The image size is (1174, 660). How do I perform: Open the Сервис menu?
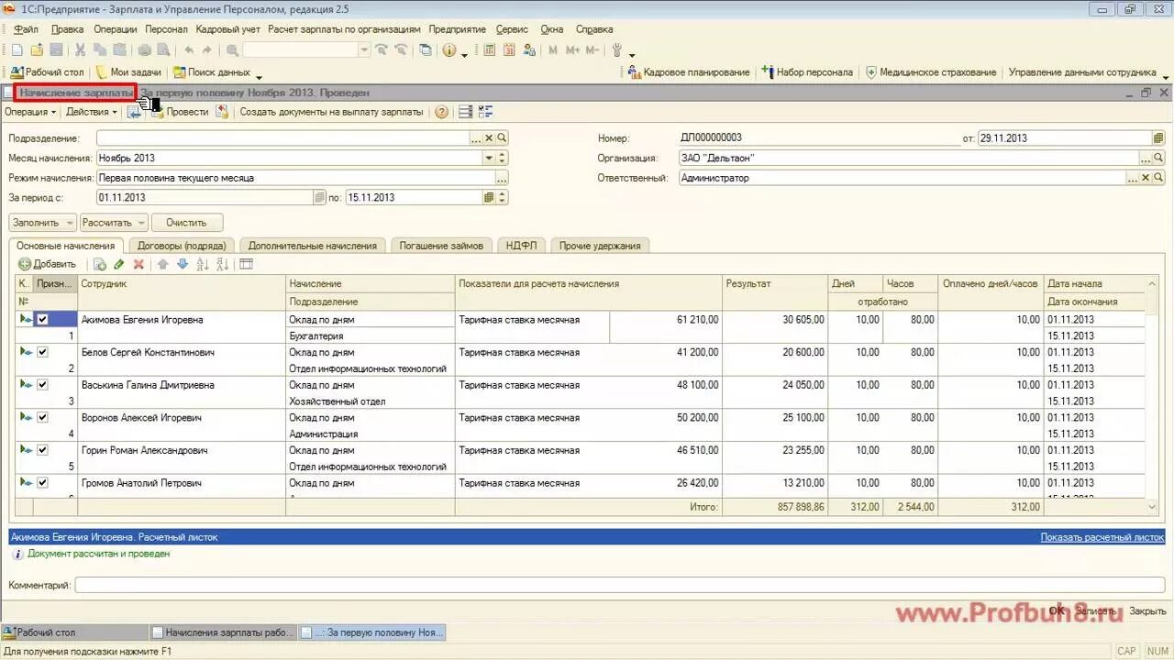click(512, 29)
